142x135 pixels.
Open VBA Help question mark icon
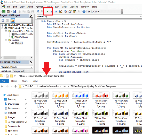[x=84, y=11]
